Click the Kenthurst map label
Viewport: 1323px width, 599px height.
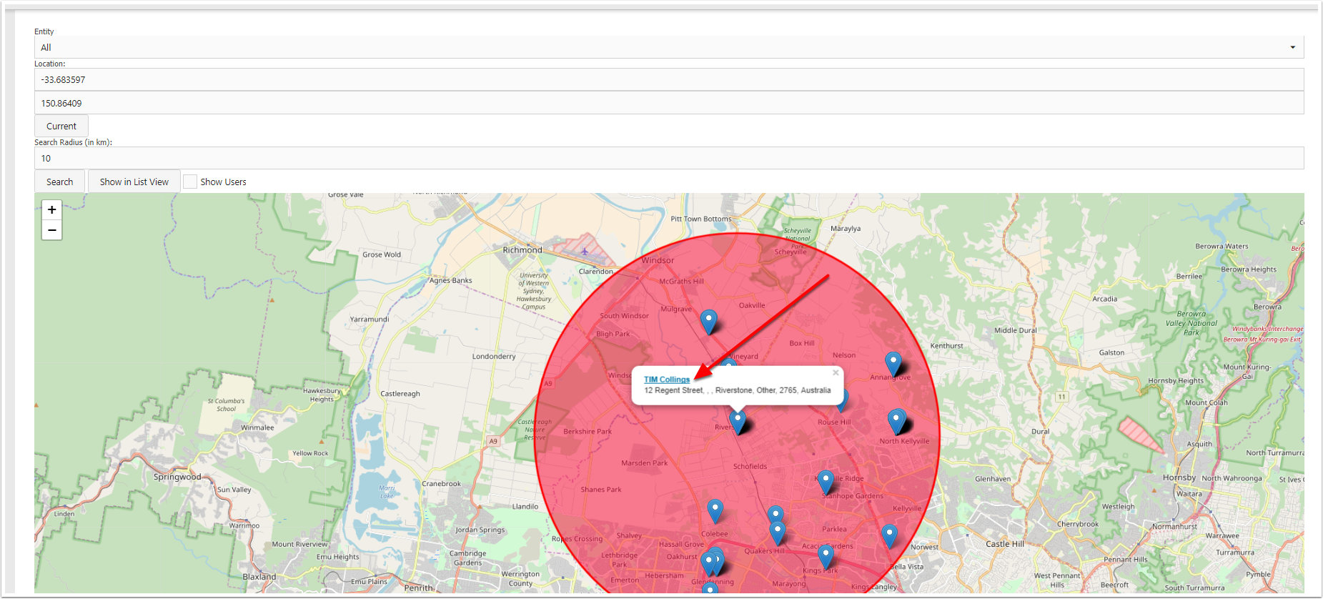pos(946,346)
